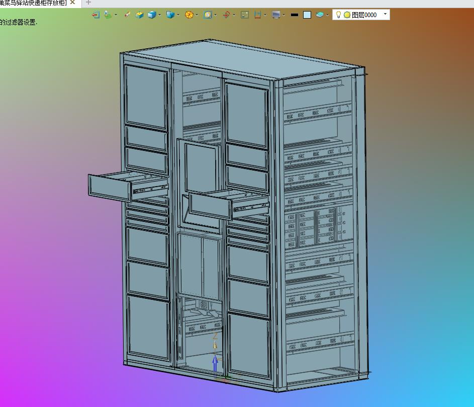474x407 pixels.
Task: Open dropdown beside the layers stack icon
Action: (327, 15)
